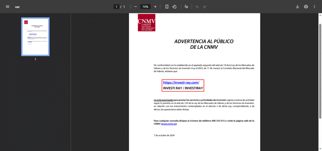Click the 'ADVERTENCIA AL PÚBLICO' heading
Viewport: 322px width, 151px height.
[x=204, y=41]
